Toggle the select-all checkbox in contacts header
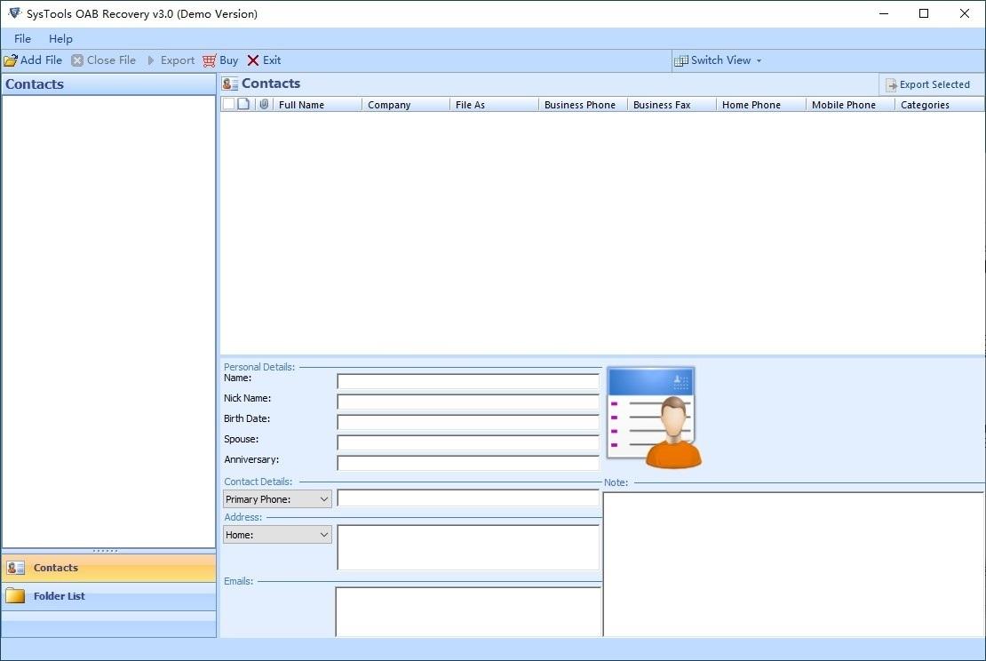This screenshot has height=661, width=986. (228, 104)
